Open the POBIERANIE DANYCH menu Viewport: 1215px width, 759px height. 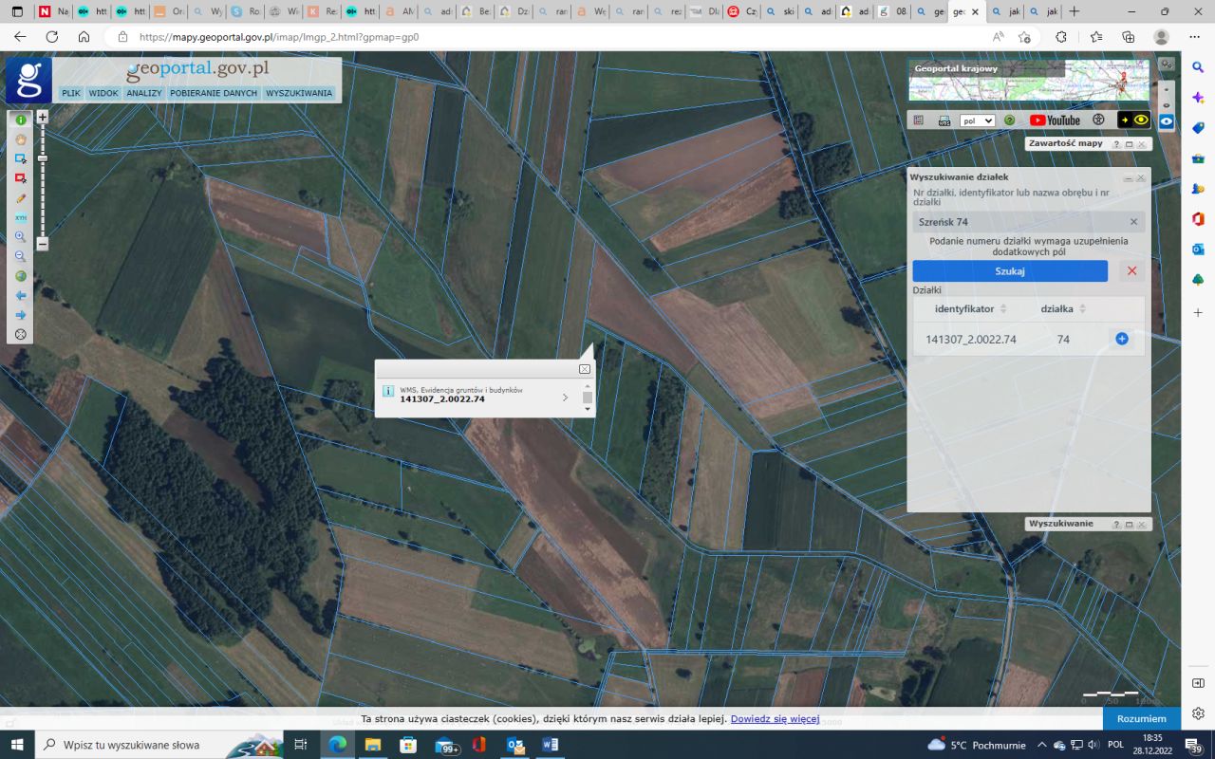click(x=214, y=93)
